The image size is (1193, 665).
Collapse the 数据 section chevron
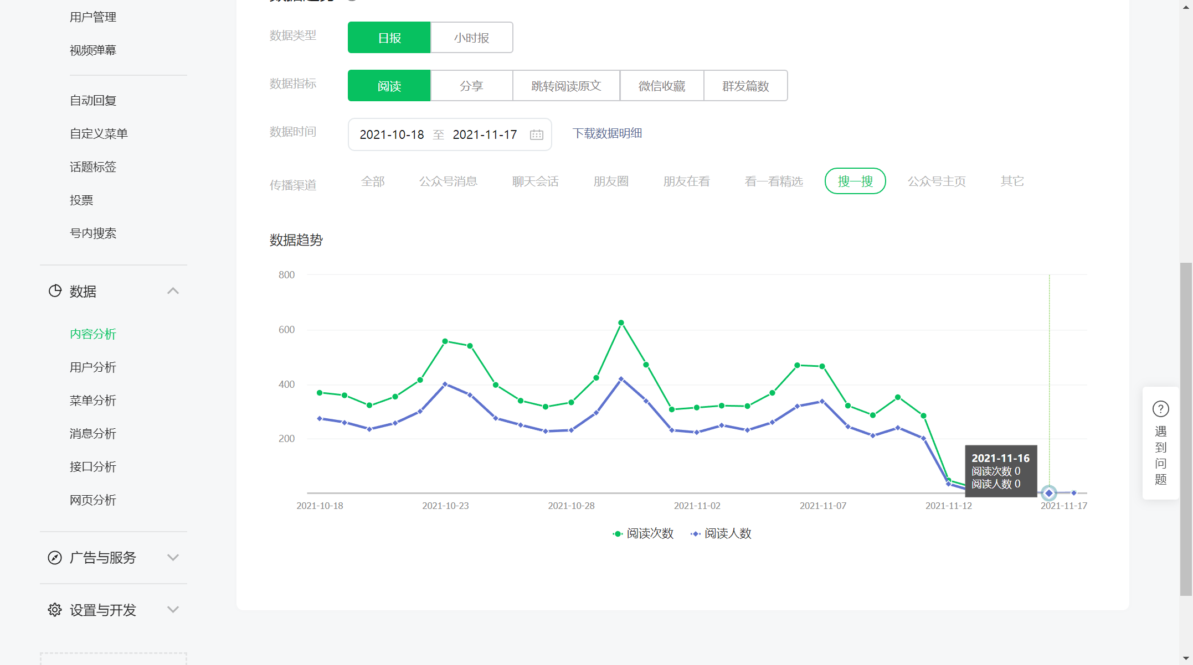pos(173,291)
